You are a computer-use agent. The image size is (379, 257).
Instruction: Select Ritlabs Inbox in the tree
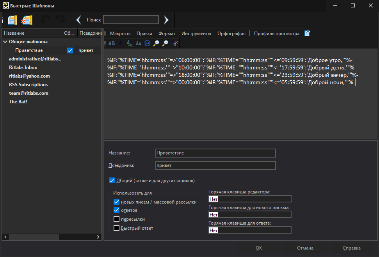pyautogui.click(x=23, y=67)
